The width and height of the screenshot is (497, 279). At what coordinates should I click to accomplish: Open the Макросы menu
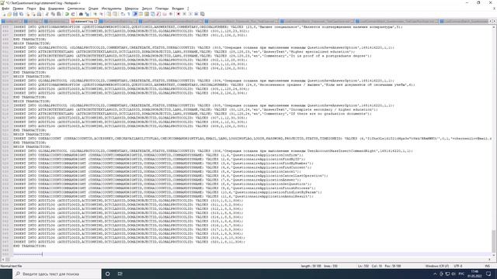[131, 9]
